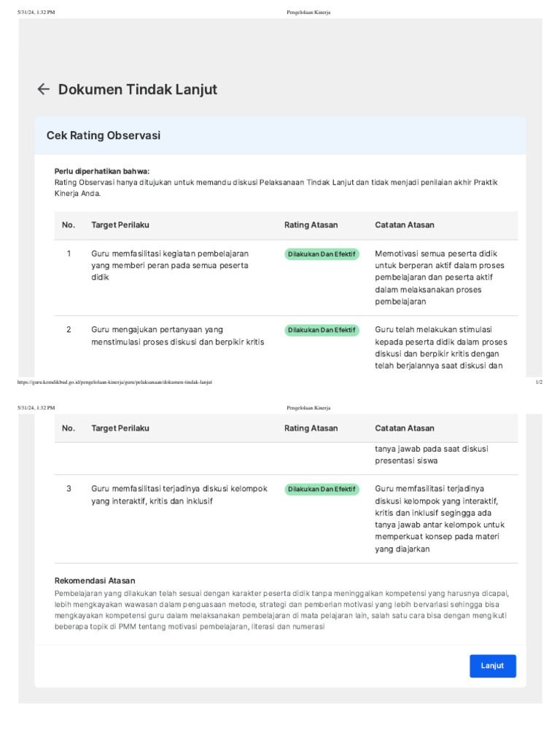Click the 'Perlu diperhatikan bahwa' notice text
560x746 pixels.
tap(101, 171)
